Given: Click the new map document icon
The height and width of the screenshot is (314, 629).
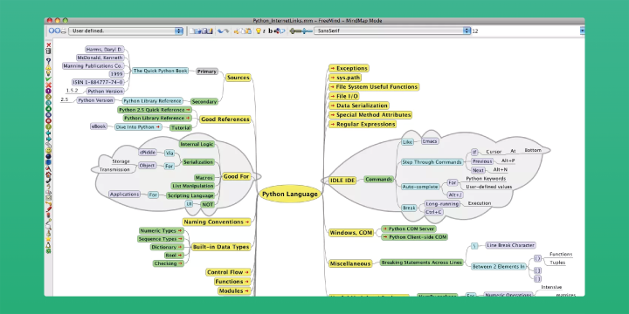Looking at the screenshot, I should click(x=192, y=31).
